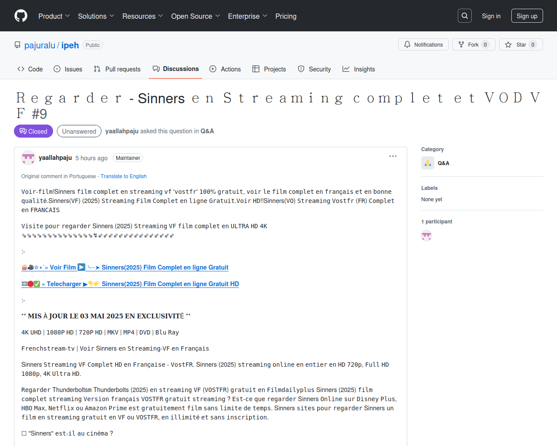Switch to the Insights tab

[359, 69]
